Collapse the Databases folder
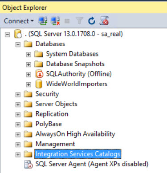Viewport: 167px width, 173px height. point(18,44)
